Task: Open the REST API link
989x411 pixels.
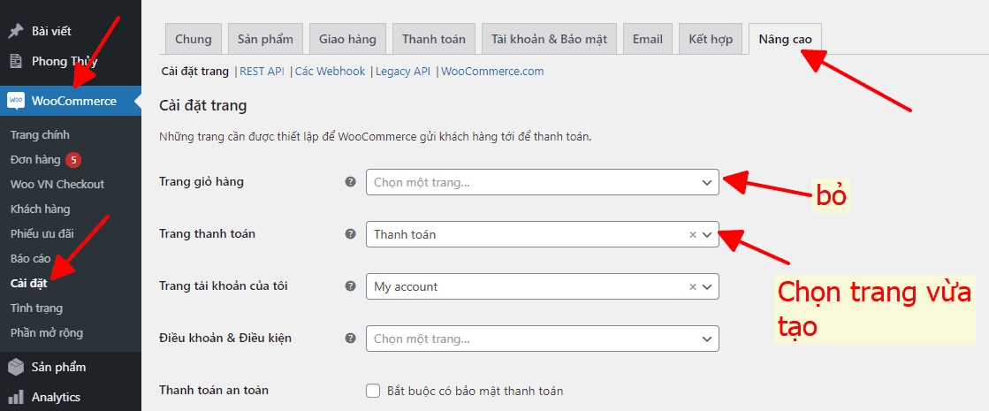Action: pyautogui.click(x=262, y=72)
